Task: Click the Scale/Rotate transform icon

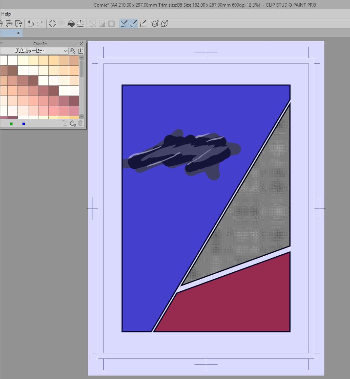Action: 80,24
